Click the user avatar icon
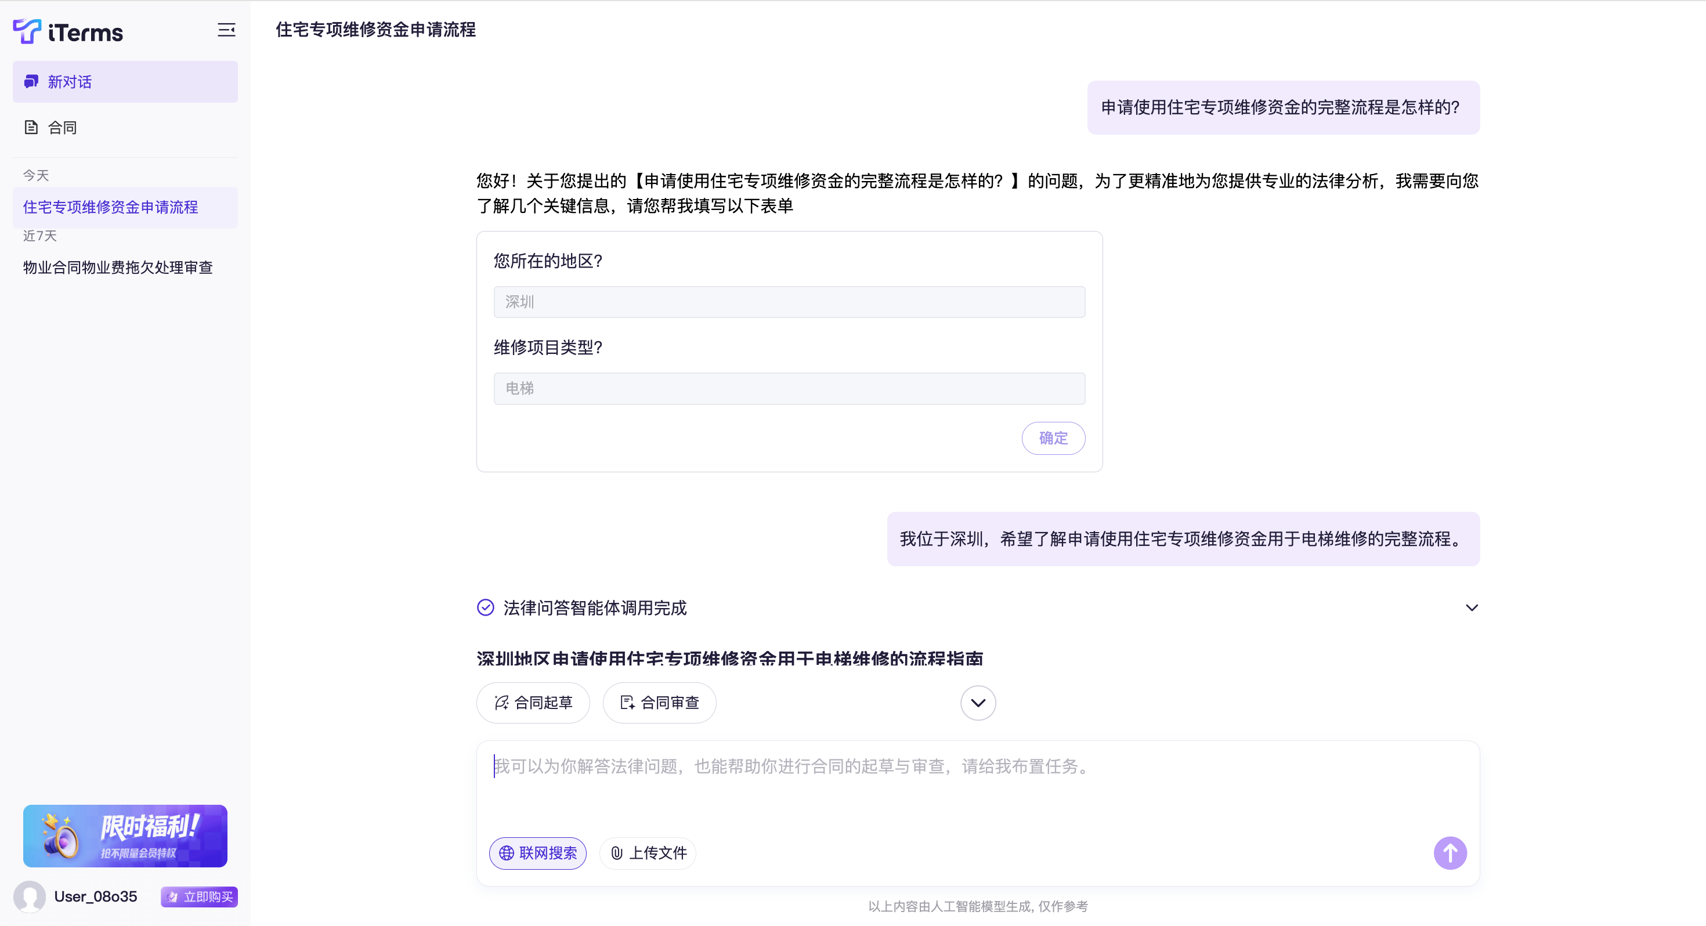Viewport: 1706px width, 926px height. click(x=30, y=896)
